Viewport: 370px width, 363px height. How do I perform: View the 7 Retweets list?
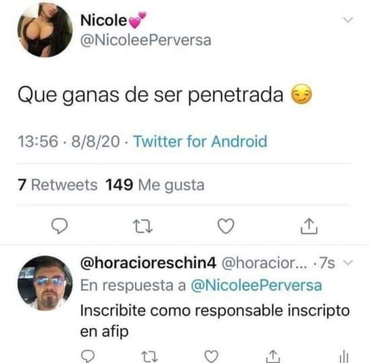coord(57,185)
